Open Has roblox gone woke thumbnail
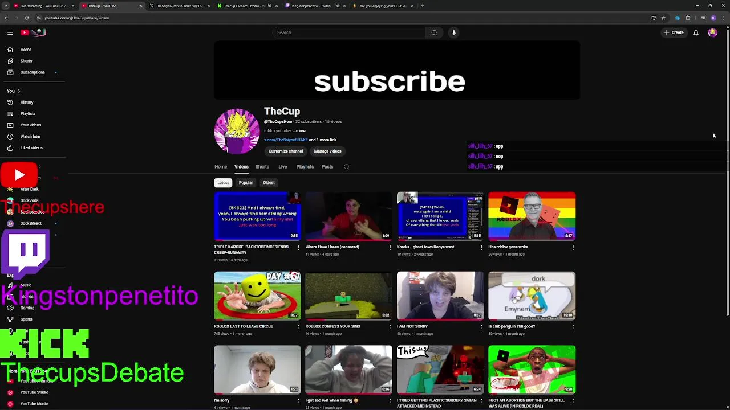Image resolution: width=730 pixels, height=410 pixels. click(532, 216)
